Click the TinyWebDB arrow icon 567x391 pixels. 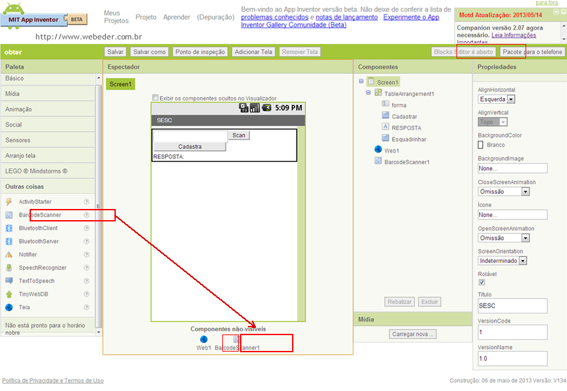point(9,294)
